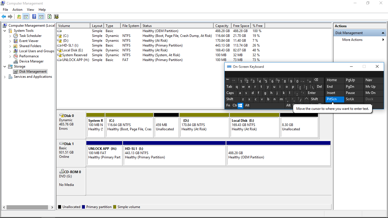Open the Help menu
The height and width of the screenshot is (218, 388).
42,10
